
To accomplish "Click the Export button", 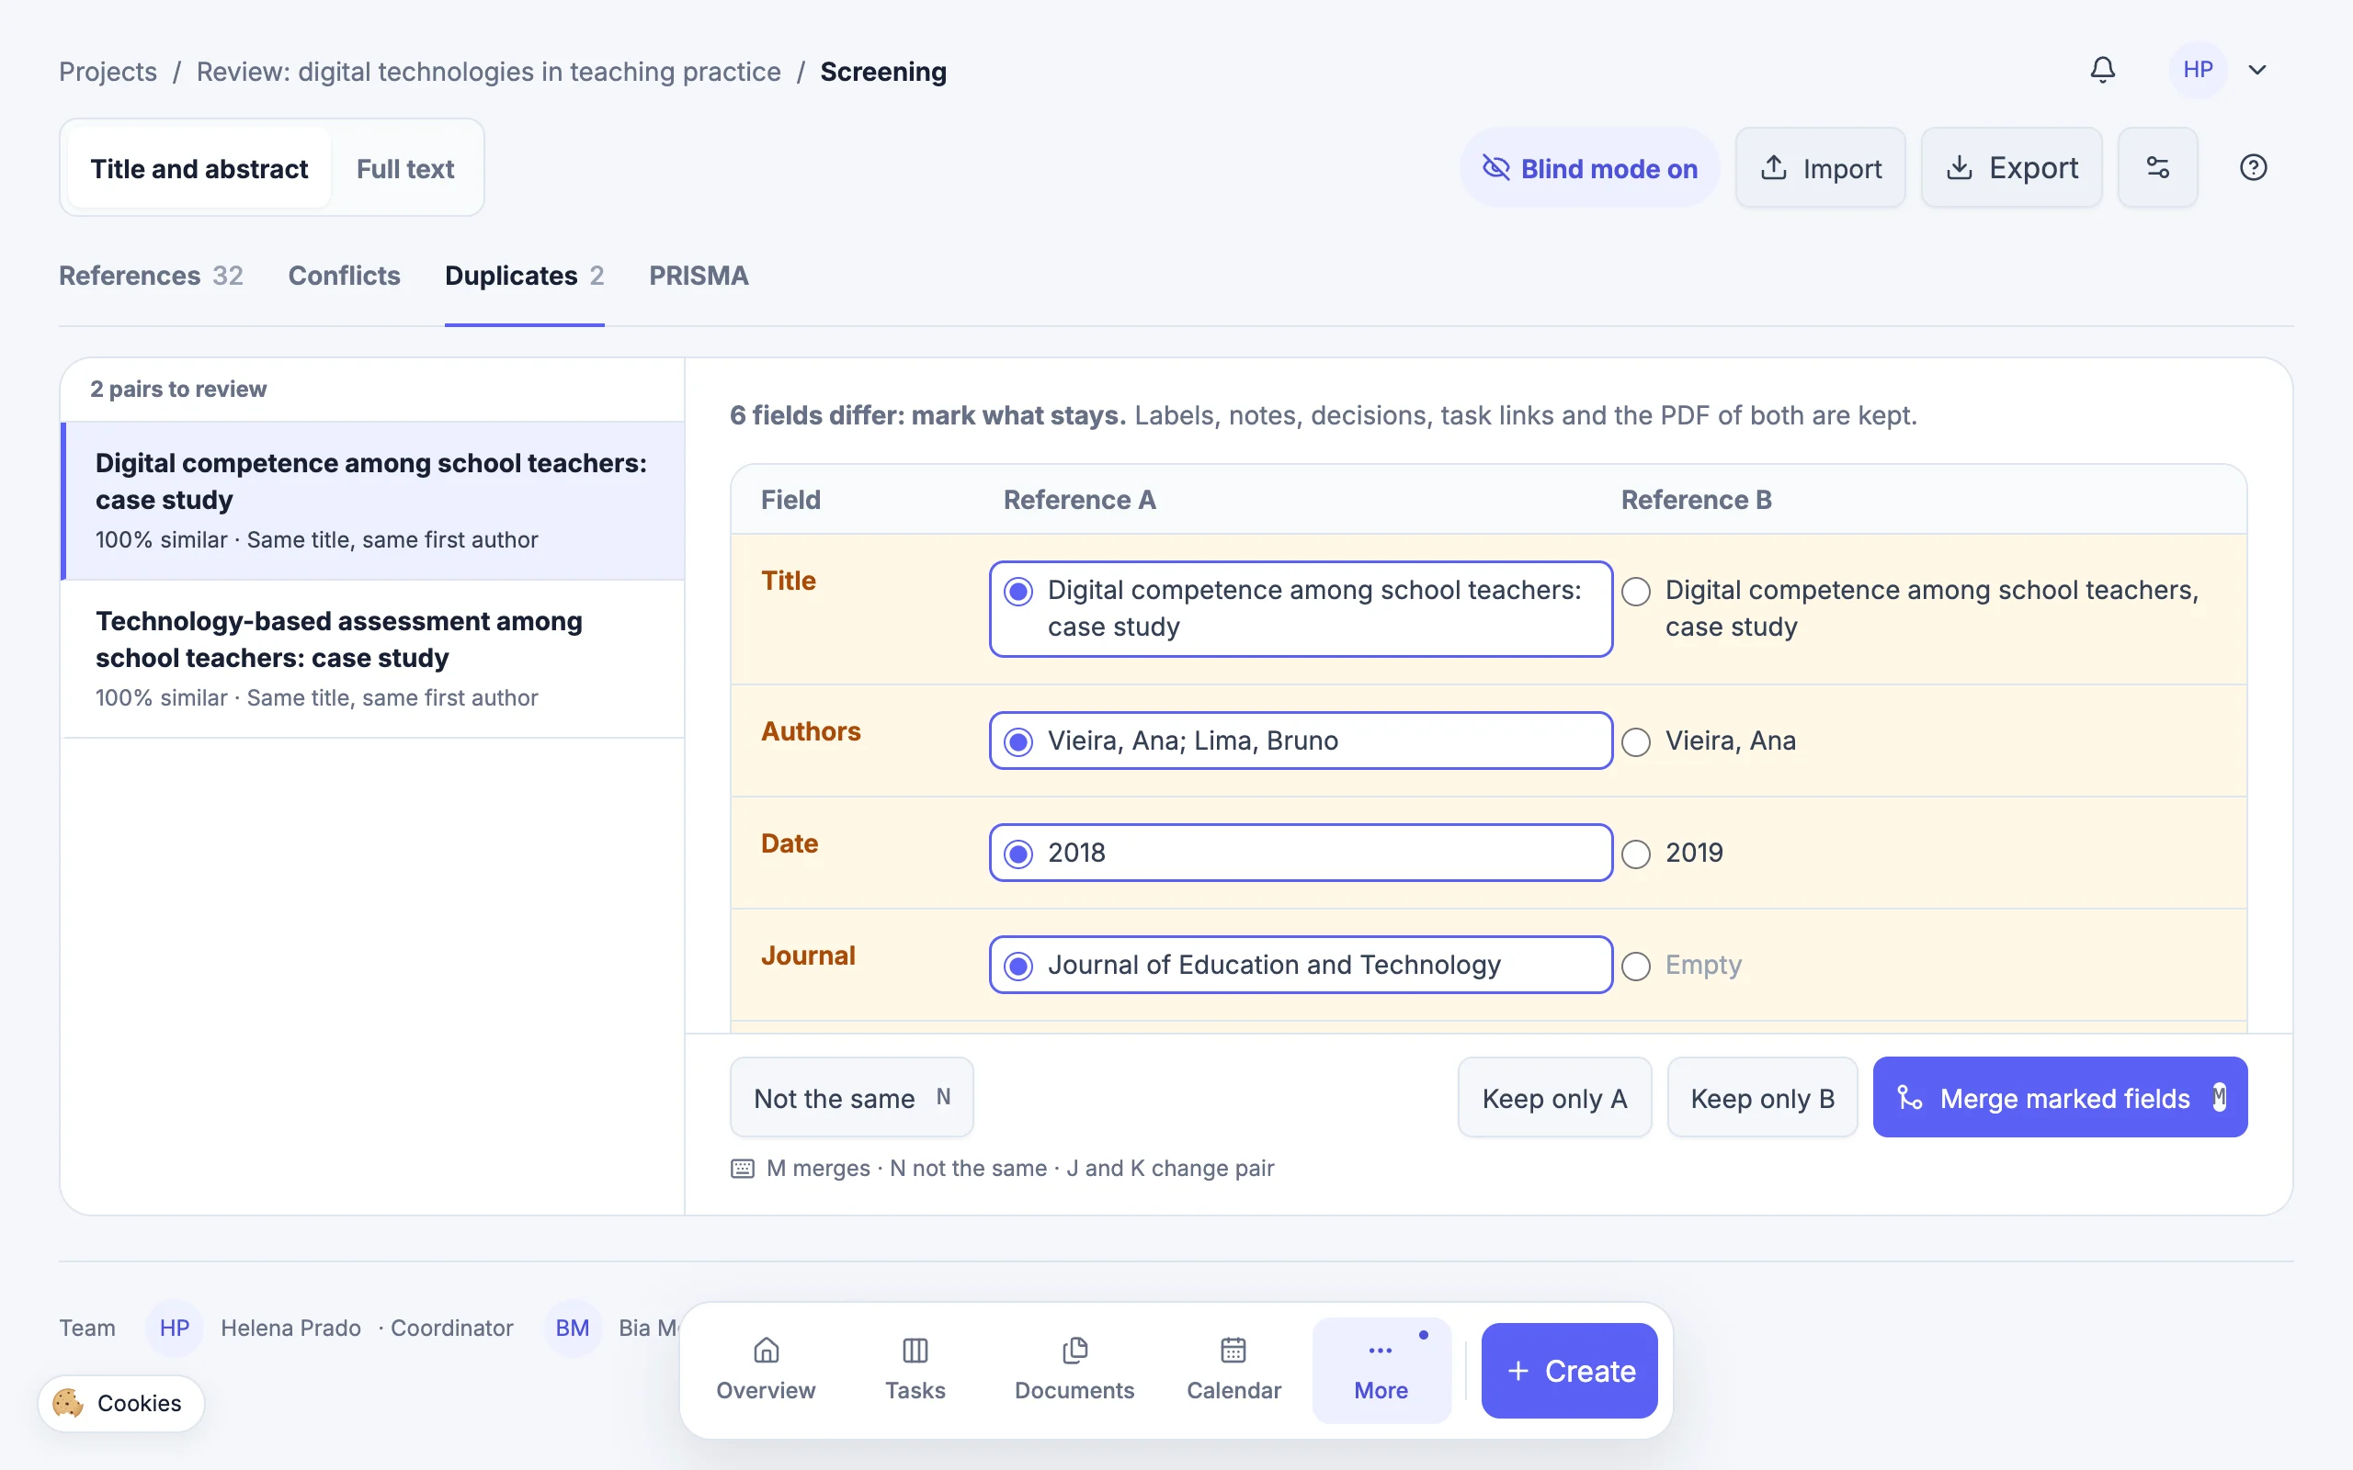I will (2011, 168).
